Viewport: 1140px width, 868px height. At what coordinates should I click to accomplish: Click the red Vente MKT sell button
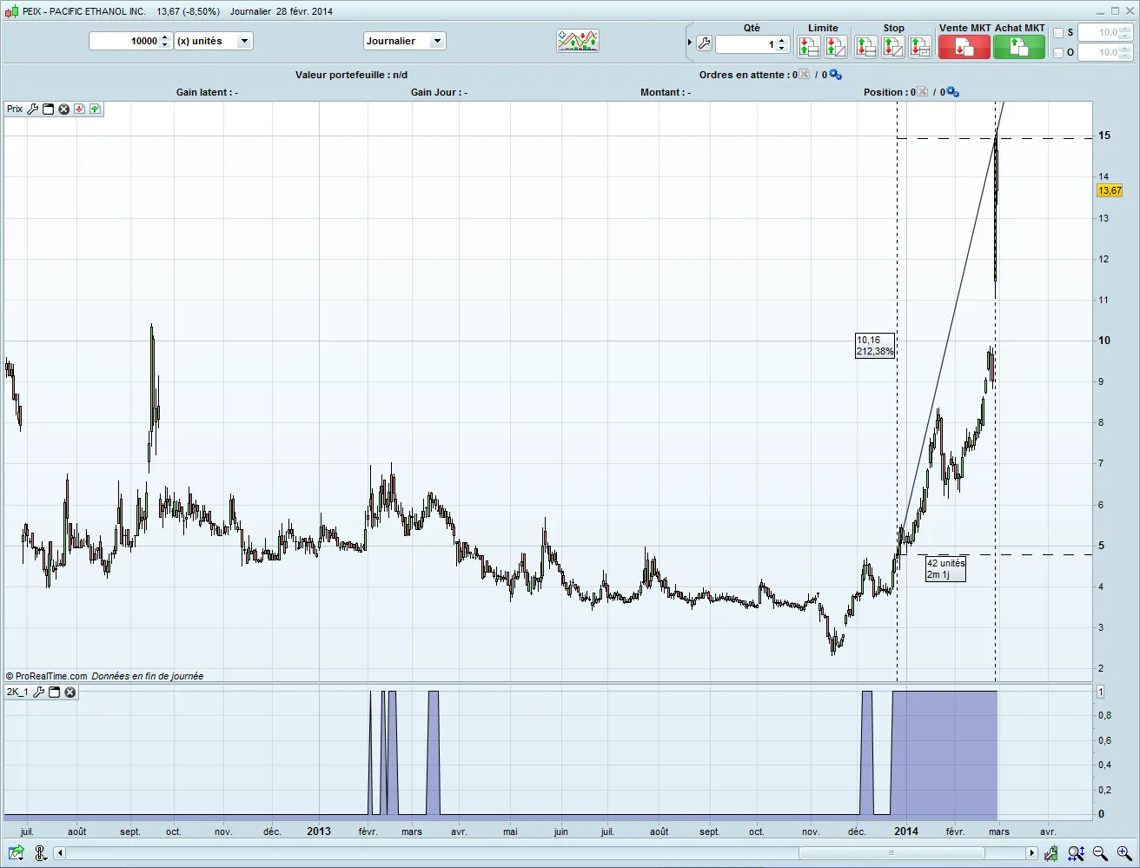pos(964,47)
